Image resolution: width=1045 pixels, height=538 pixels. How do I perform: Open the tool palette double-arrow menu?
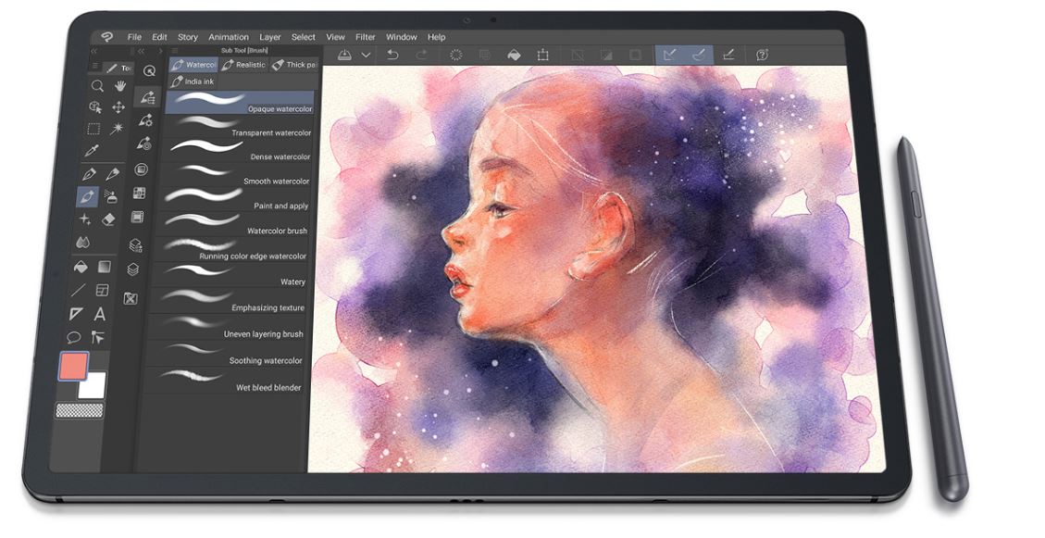(x=93, y=51)
